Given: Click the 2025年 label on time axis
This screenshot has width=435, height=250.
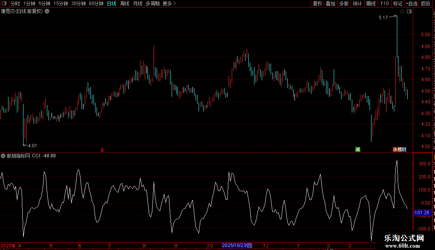Looking at the screenshot, I should coord(8,245).
